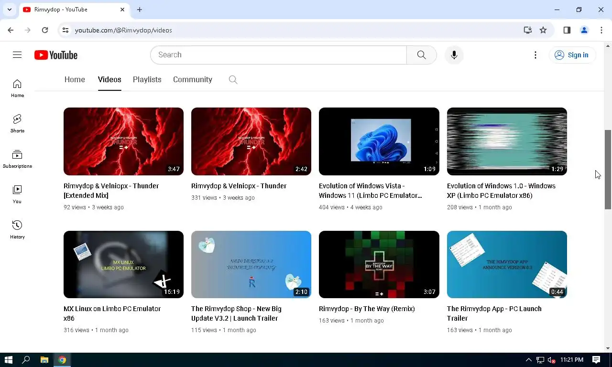Click '331 views • 3 weeks ago' text
The width and height of the screenshot is (612, 367).
pyautogui.click(x=223, y=198)
